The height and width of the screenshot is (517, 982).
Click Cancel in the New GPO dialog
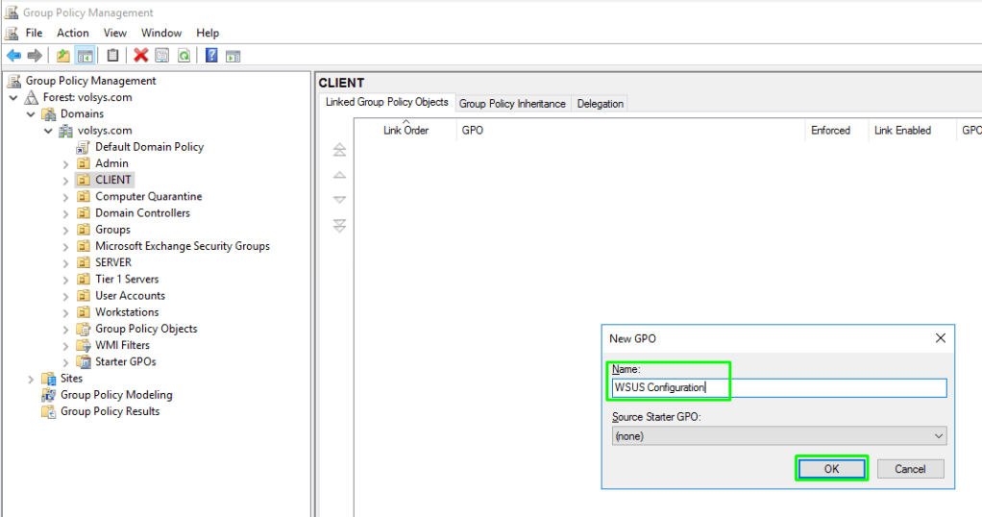pyautogui.click(x=909, y=469)
